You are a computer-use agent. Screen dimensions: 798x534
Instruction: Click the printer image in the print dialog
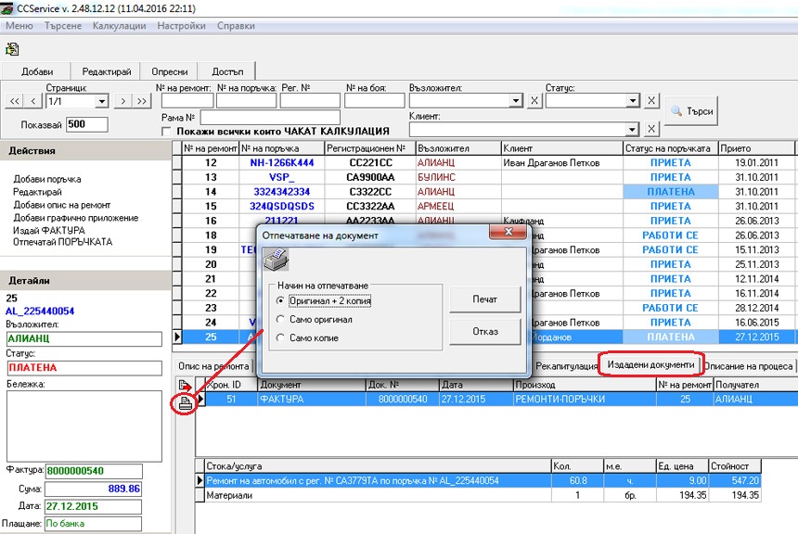coord(276,260)
